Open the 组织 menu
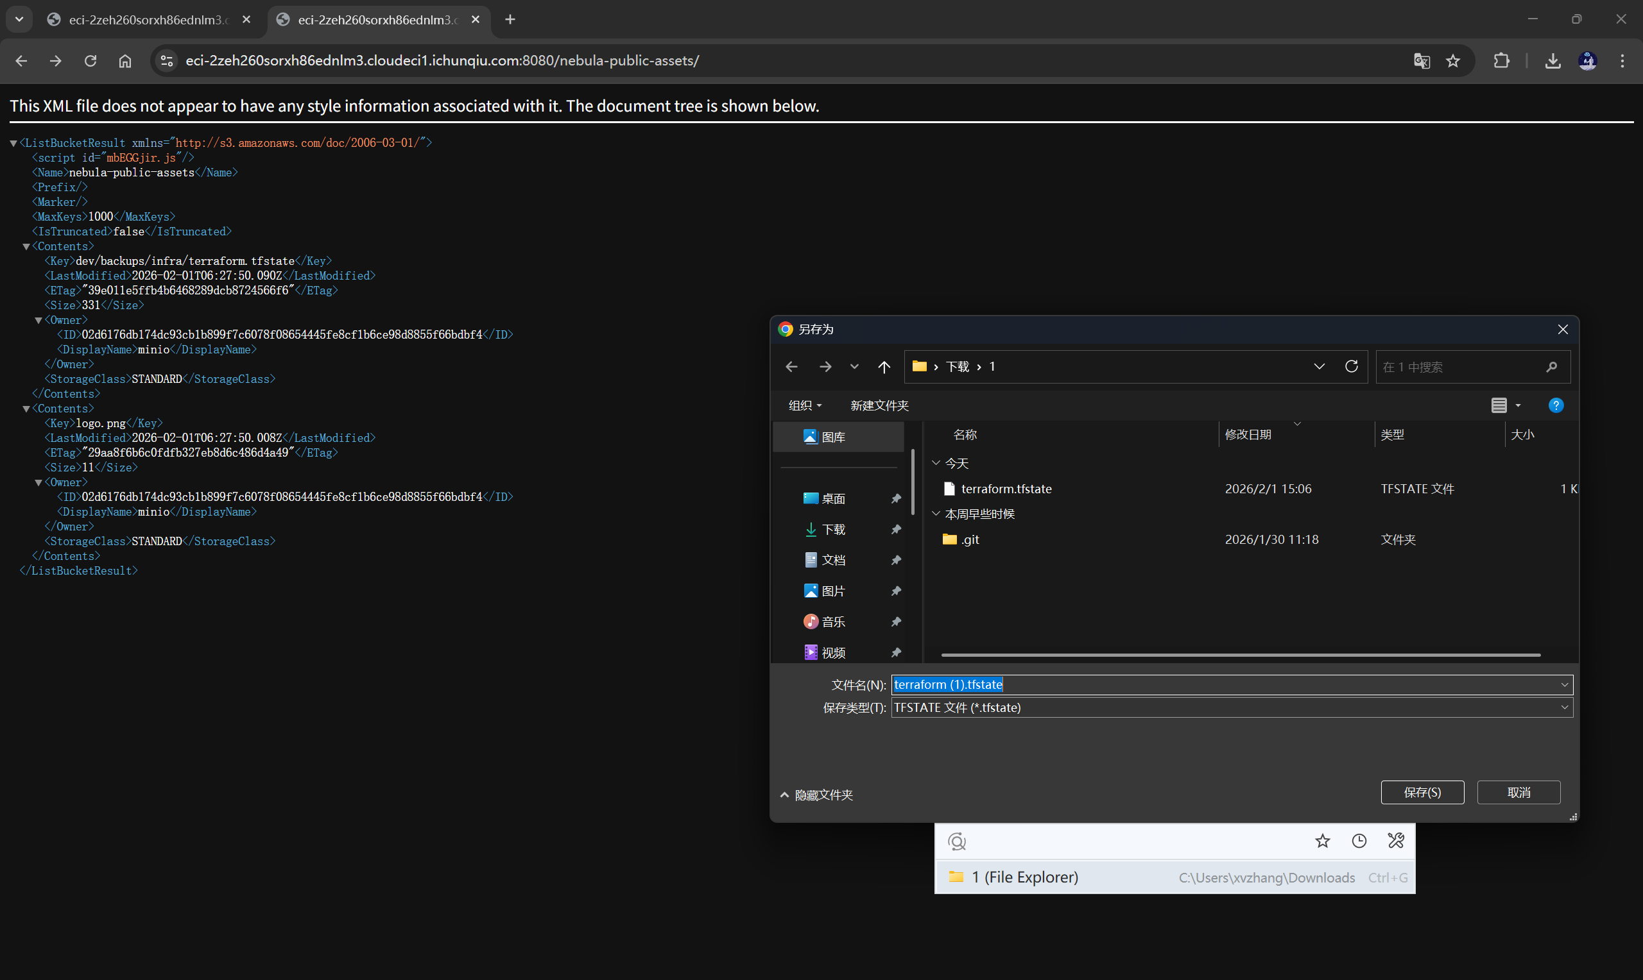This screenshot has width=1643, height=980. coord(805,405)
